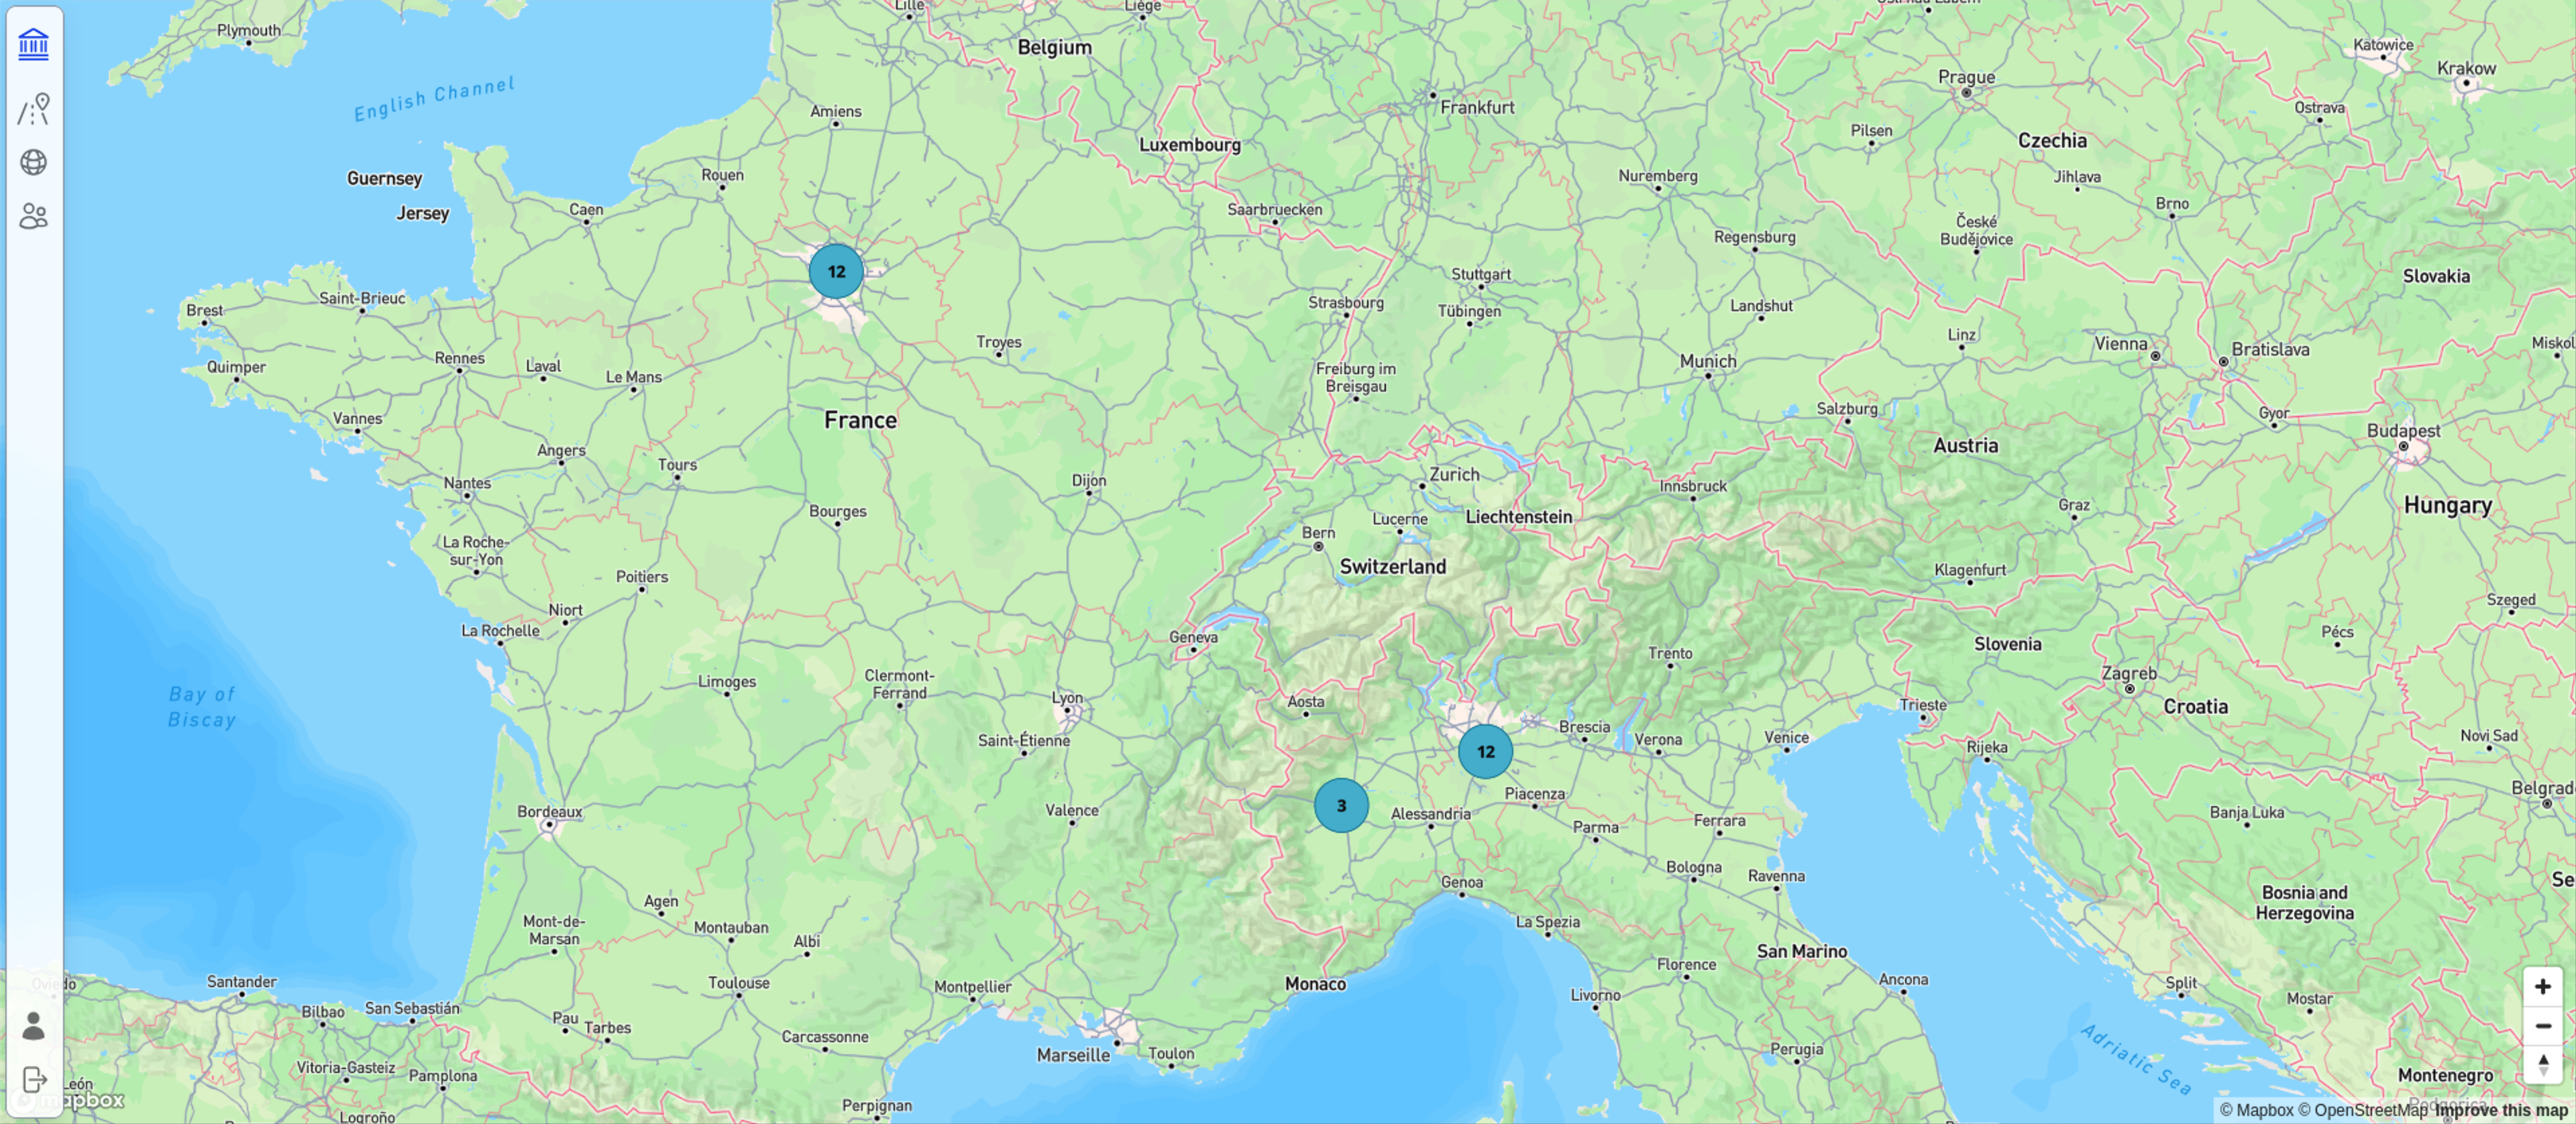Screen dimensions: 2576x1124
Task: Expand the 12 cluster near Milan
Action: [1485, 751]
